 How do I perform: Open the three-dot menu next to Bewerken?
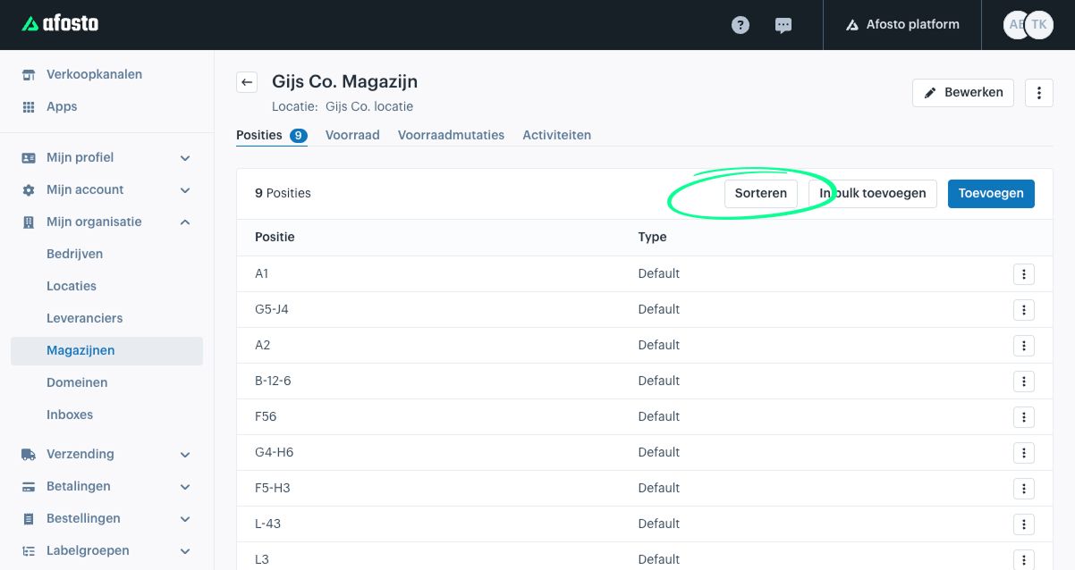click(1038, 93)
